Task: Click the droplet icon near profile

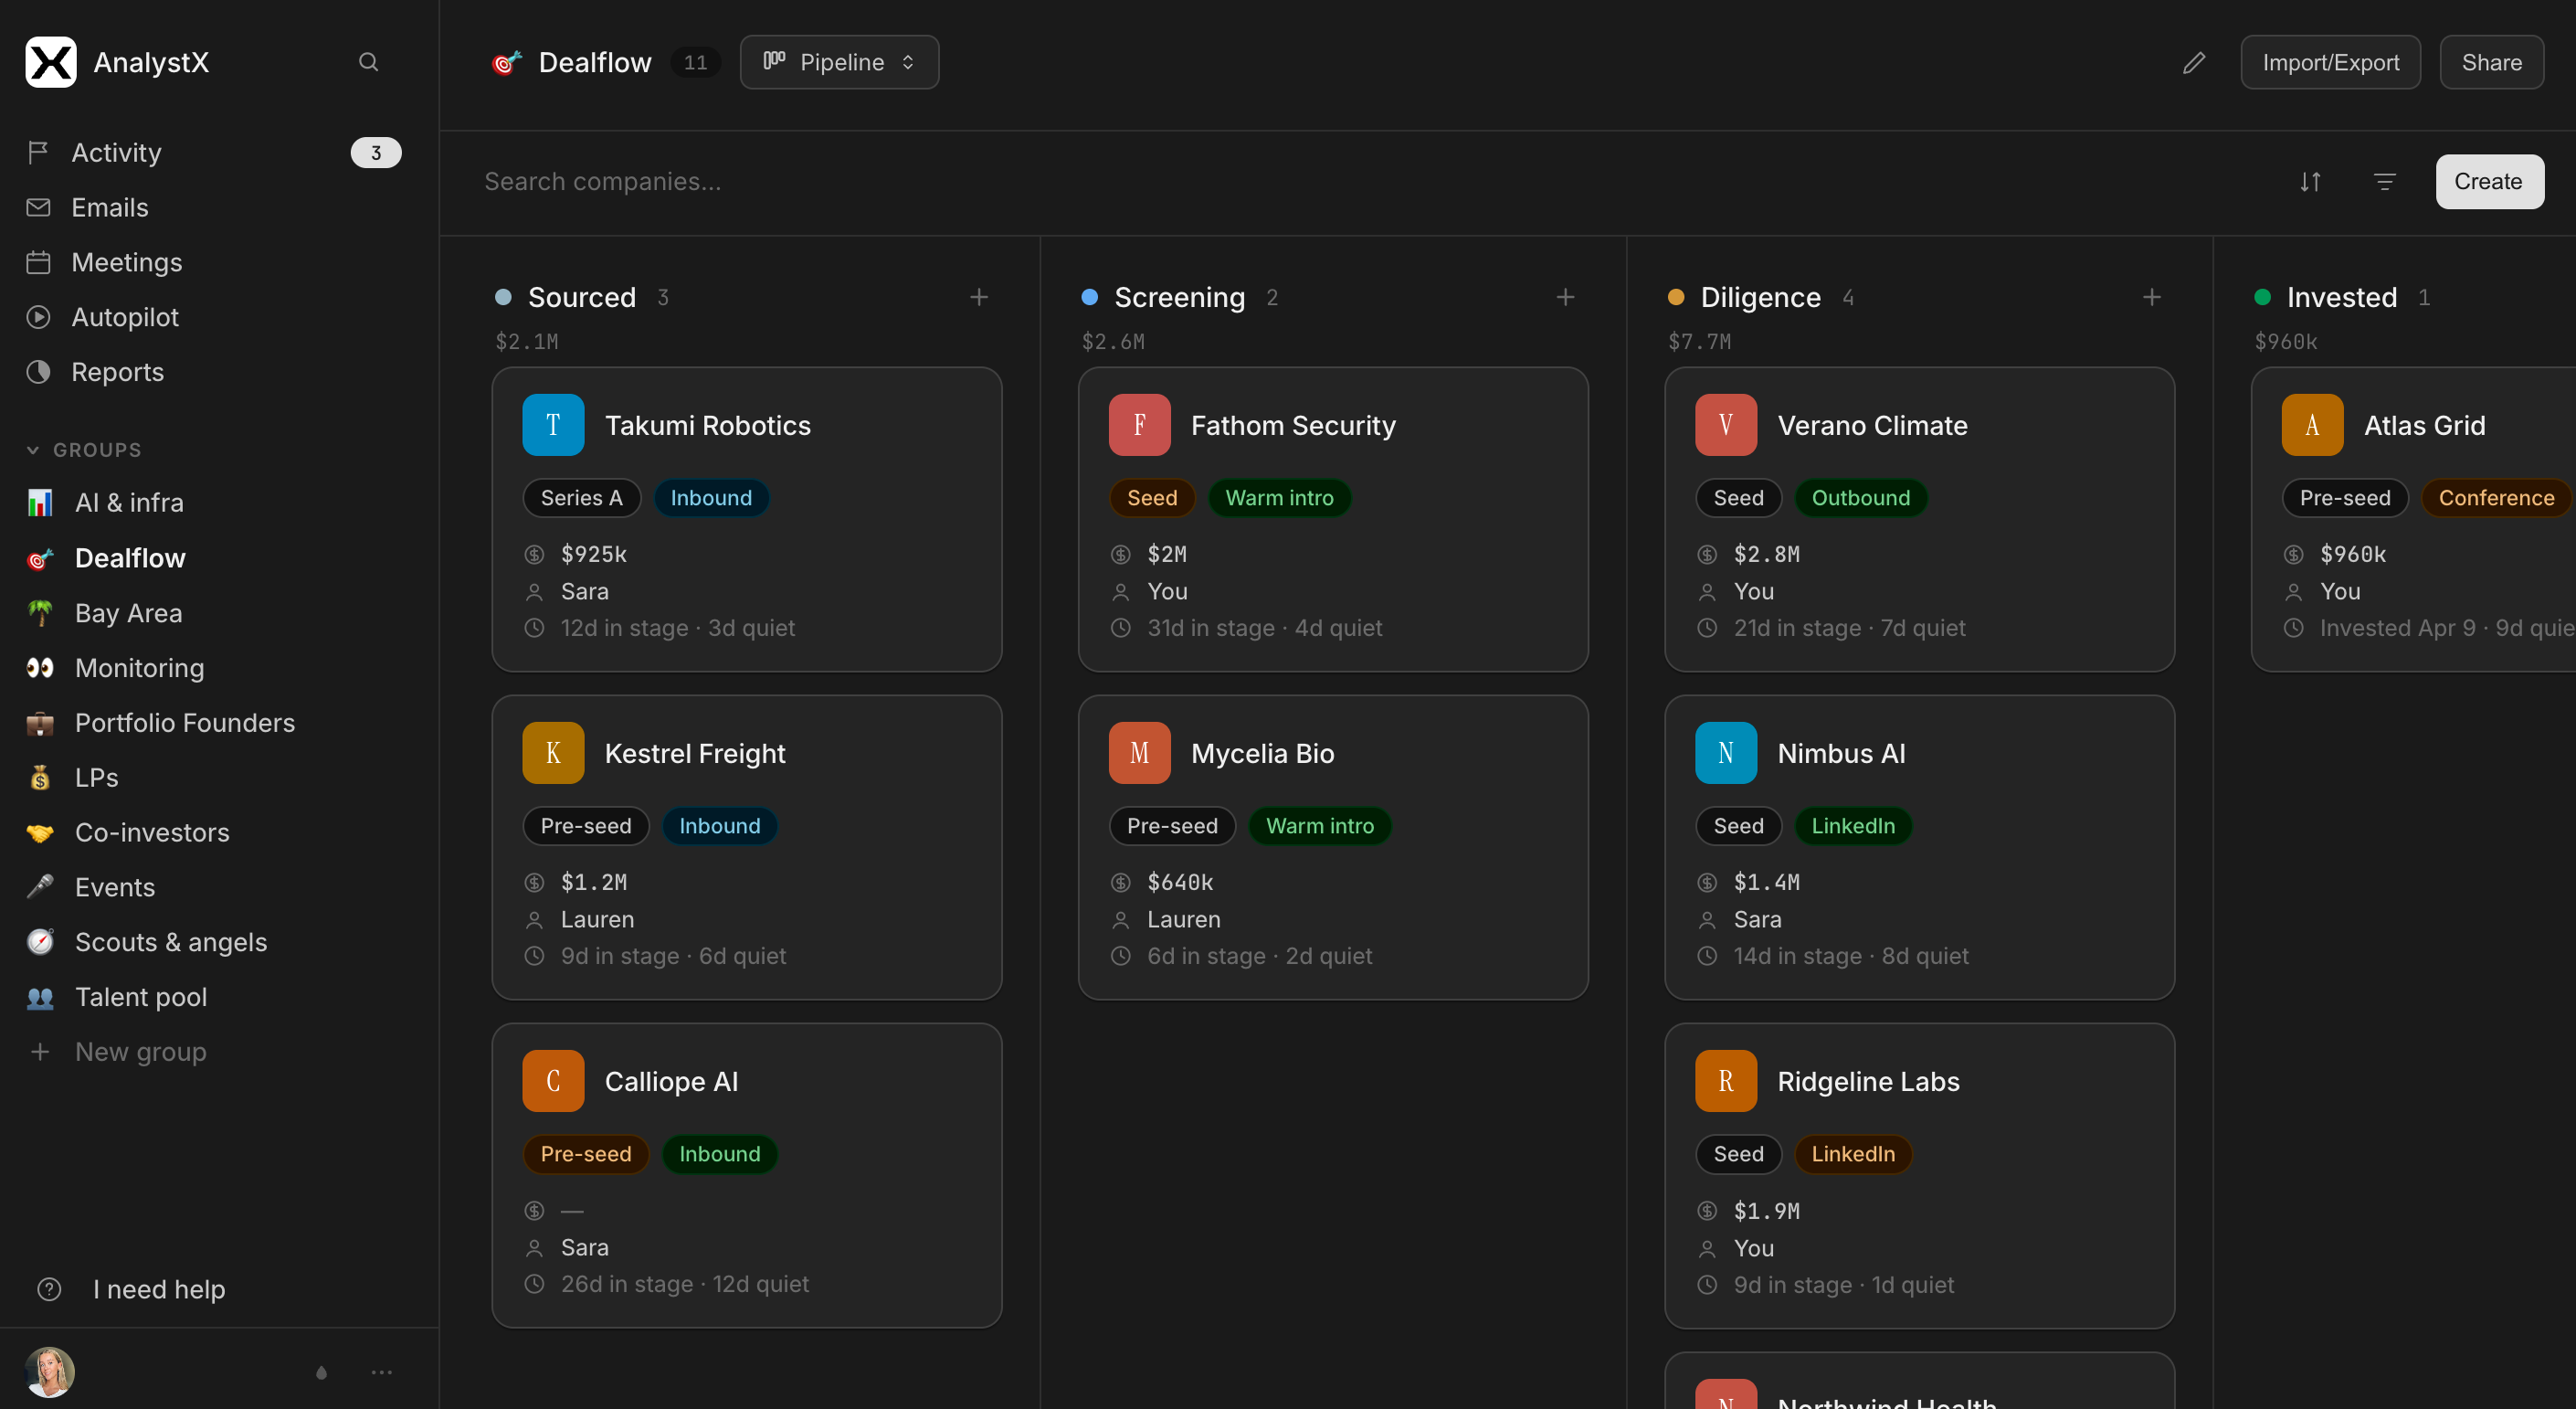Action: click(x=321, y=1372)
